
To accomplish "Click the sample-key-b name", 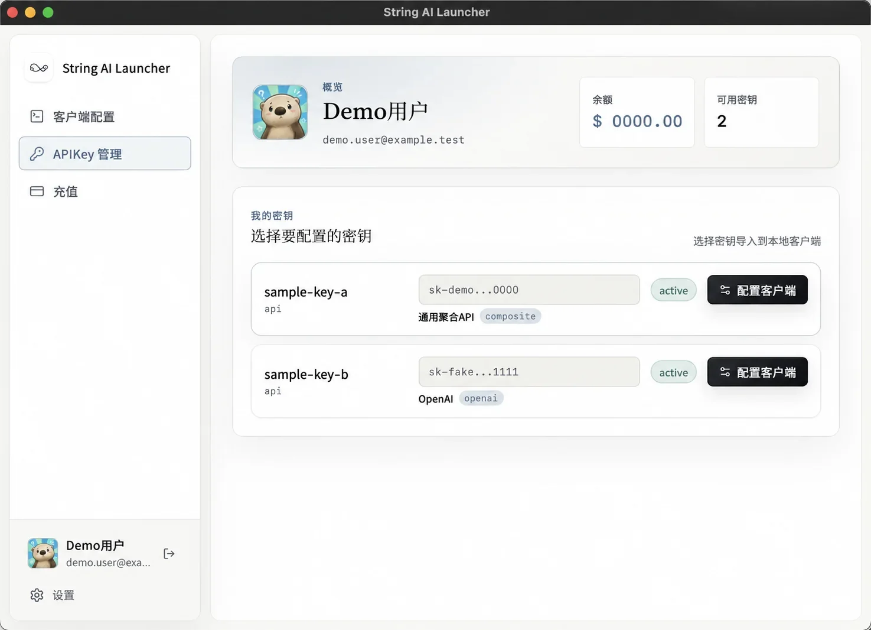I will (306, 374).
